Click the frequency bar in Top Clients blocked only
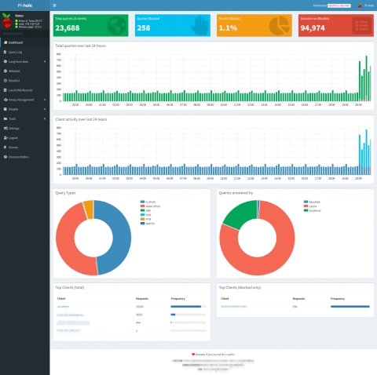This screenshot has height=375, width=377. tap(350, 307)
